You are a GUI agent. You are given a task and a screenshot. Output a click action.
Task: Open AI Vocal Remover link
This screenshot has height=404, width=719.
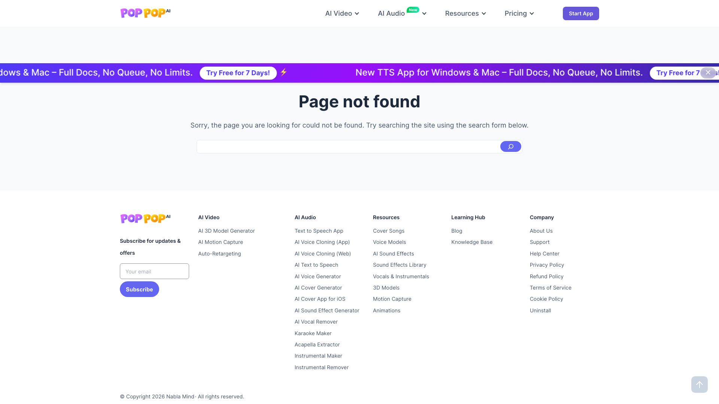tap(316, 322)
